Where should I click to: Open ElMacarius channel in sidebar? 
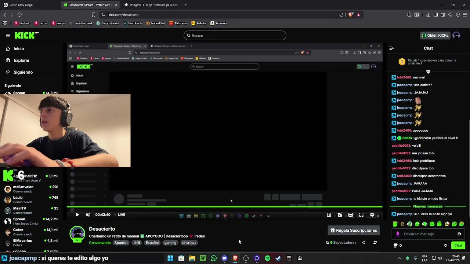click(31, 243)
